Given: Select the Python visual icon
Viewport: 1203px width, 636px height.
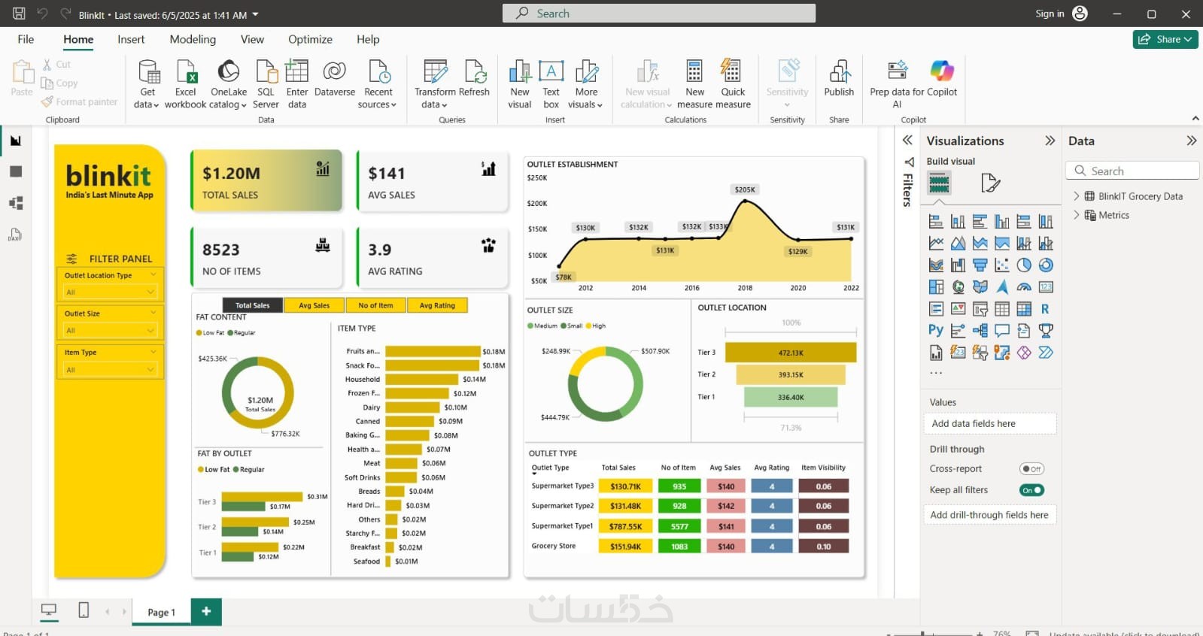Looking at the screenshot, I should [936, 330].
